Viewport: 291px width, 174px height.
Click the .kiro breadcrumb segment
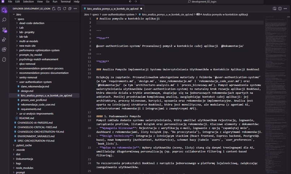click(87, 14)
